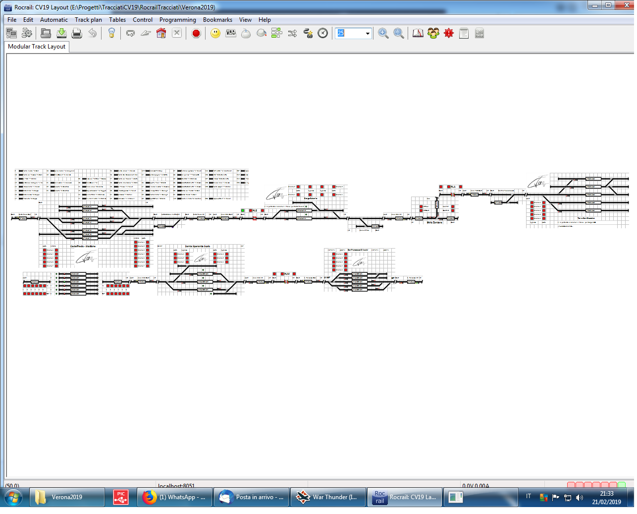Screen dimensions: 637x514
Task: Click the two-people users icon
Action: coord(433,33)
